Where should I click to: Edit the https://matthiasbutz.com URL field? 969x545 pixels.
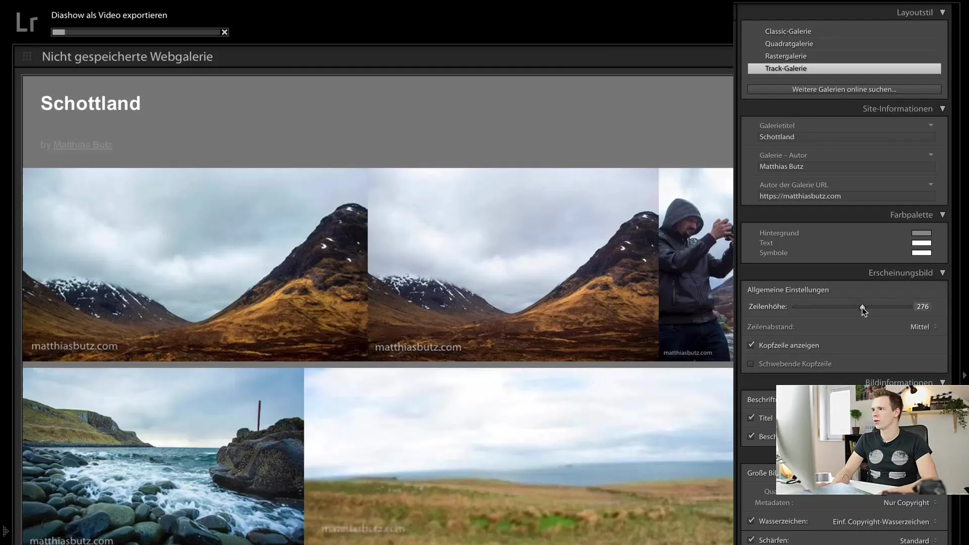pos(846,196)
